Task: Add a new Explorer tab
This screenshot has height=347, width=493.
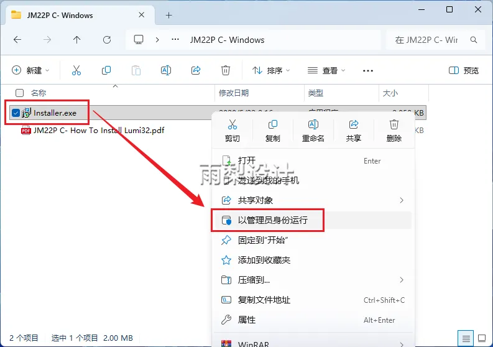Action: click(x=169, y=15)
